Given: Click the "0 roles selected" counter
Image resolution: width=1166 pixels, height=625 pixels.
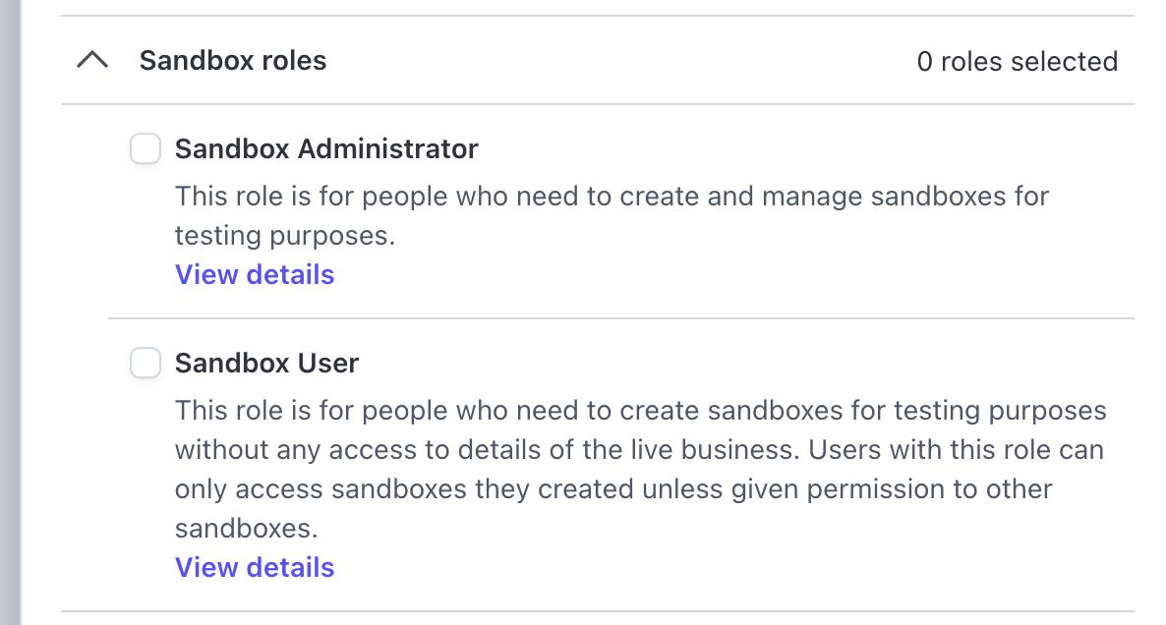Looking at the screenshot, I should (x=1017, y=62).
